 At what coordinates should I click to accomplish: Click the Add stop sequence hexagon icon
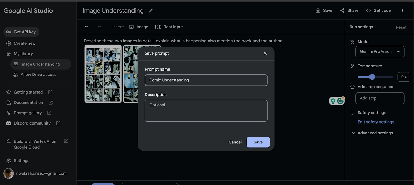352,87
